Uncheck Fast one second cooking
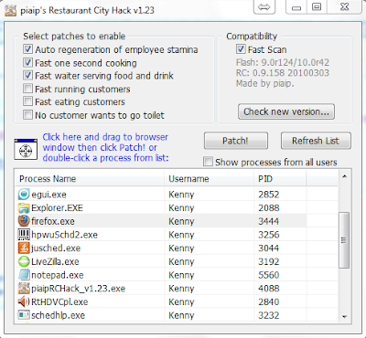Image resolution: width=366 pixels, height=338 pixels. coord(27,62)
